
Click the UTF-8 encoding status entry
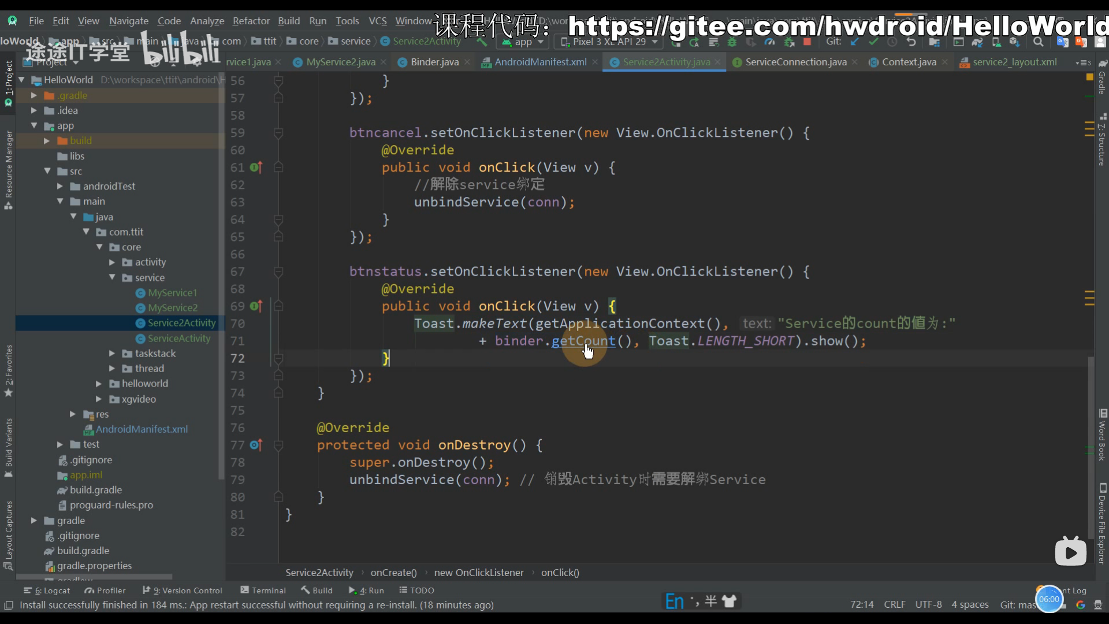[928, 605]
